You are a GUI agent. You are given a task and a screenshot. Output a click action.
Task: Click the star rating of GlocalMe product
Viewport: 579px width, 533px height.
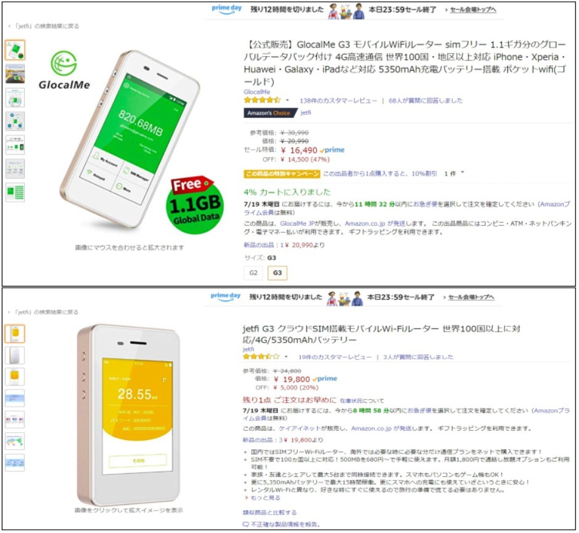(262, 100)
